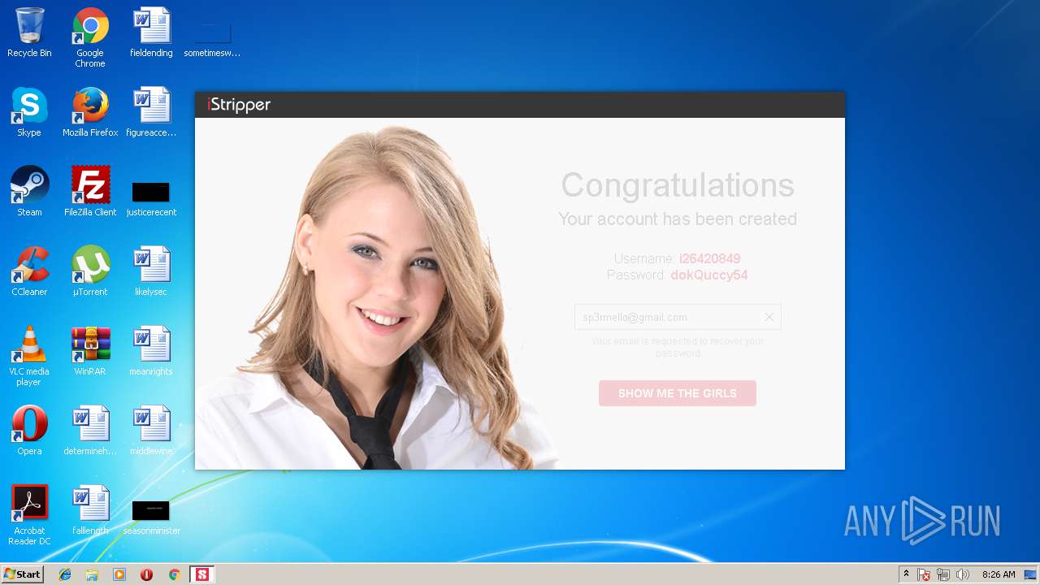Switch to iStripper taskbar button
This screenshot has height=585, width=1040.
point(201,574)
